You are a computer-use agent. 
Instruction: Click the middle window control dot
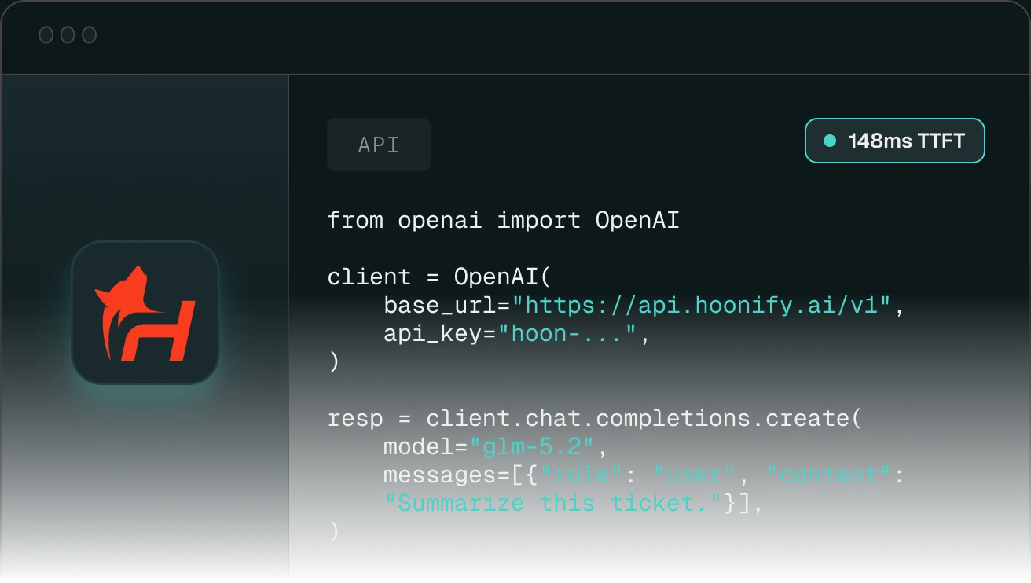click(68, 35)
